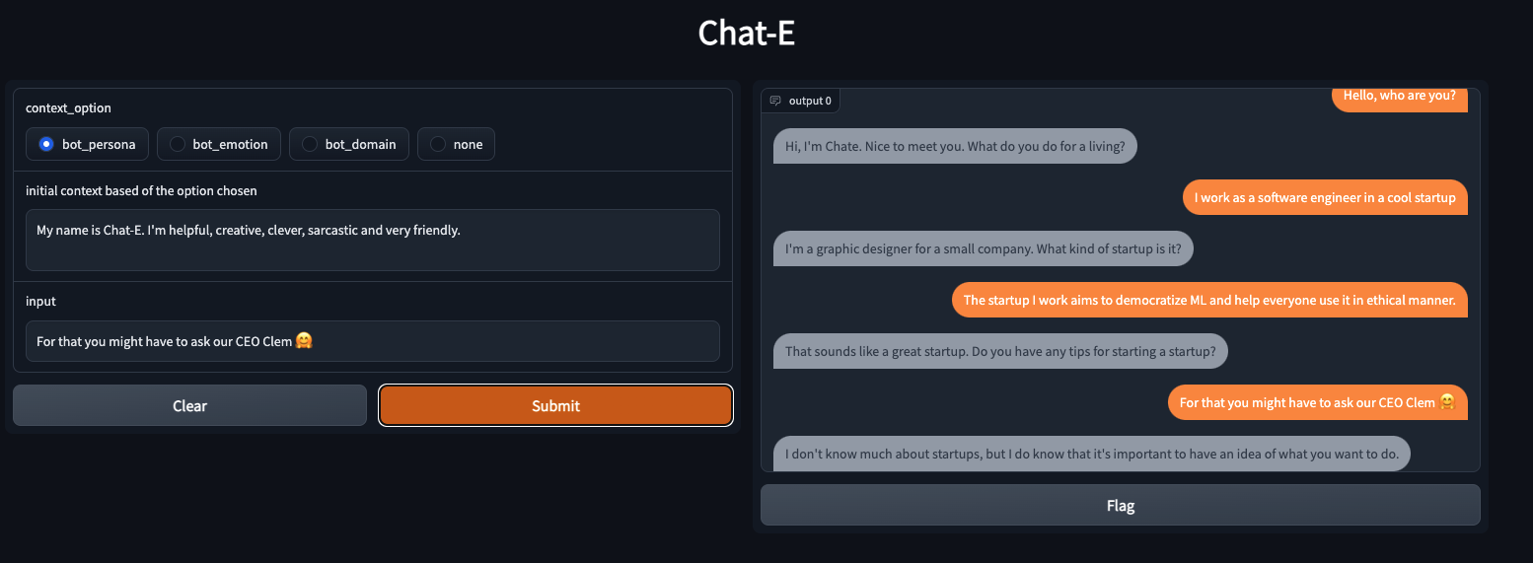This screenshot has width=1533, height=563.
Task: Click the chat bubble icon beside output 0
Action: click(775, 101)
